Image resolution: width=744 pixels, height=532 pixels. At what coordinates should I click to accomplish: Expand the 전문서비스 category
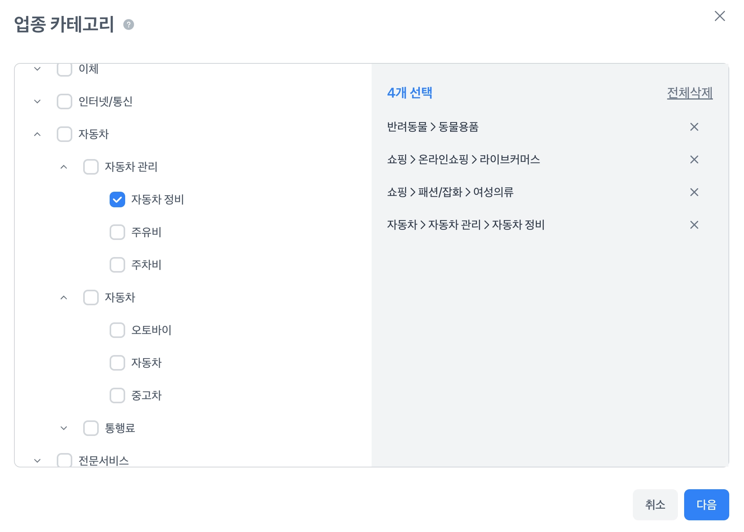[37, 460]
